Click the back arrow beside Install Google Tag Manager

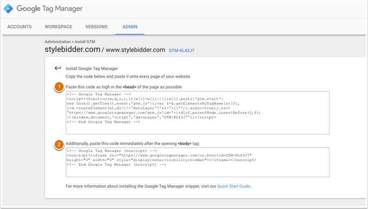(58, 68)
